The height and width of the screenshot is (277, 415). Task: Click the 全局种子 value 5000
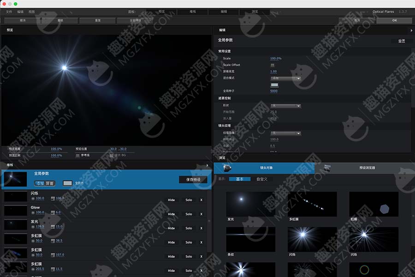pyautogui.click(x=273, y=91)
